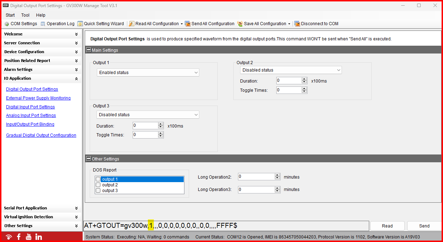This screenshot has height=242, width=443.
Task: Launch the Quick Setting Wizard icon
Action: tap(80, 24)
